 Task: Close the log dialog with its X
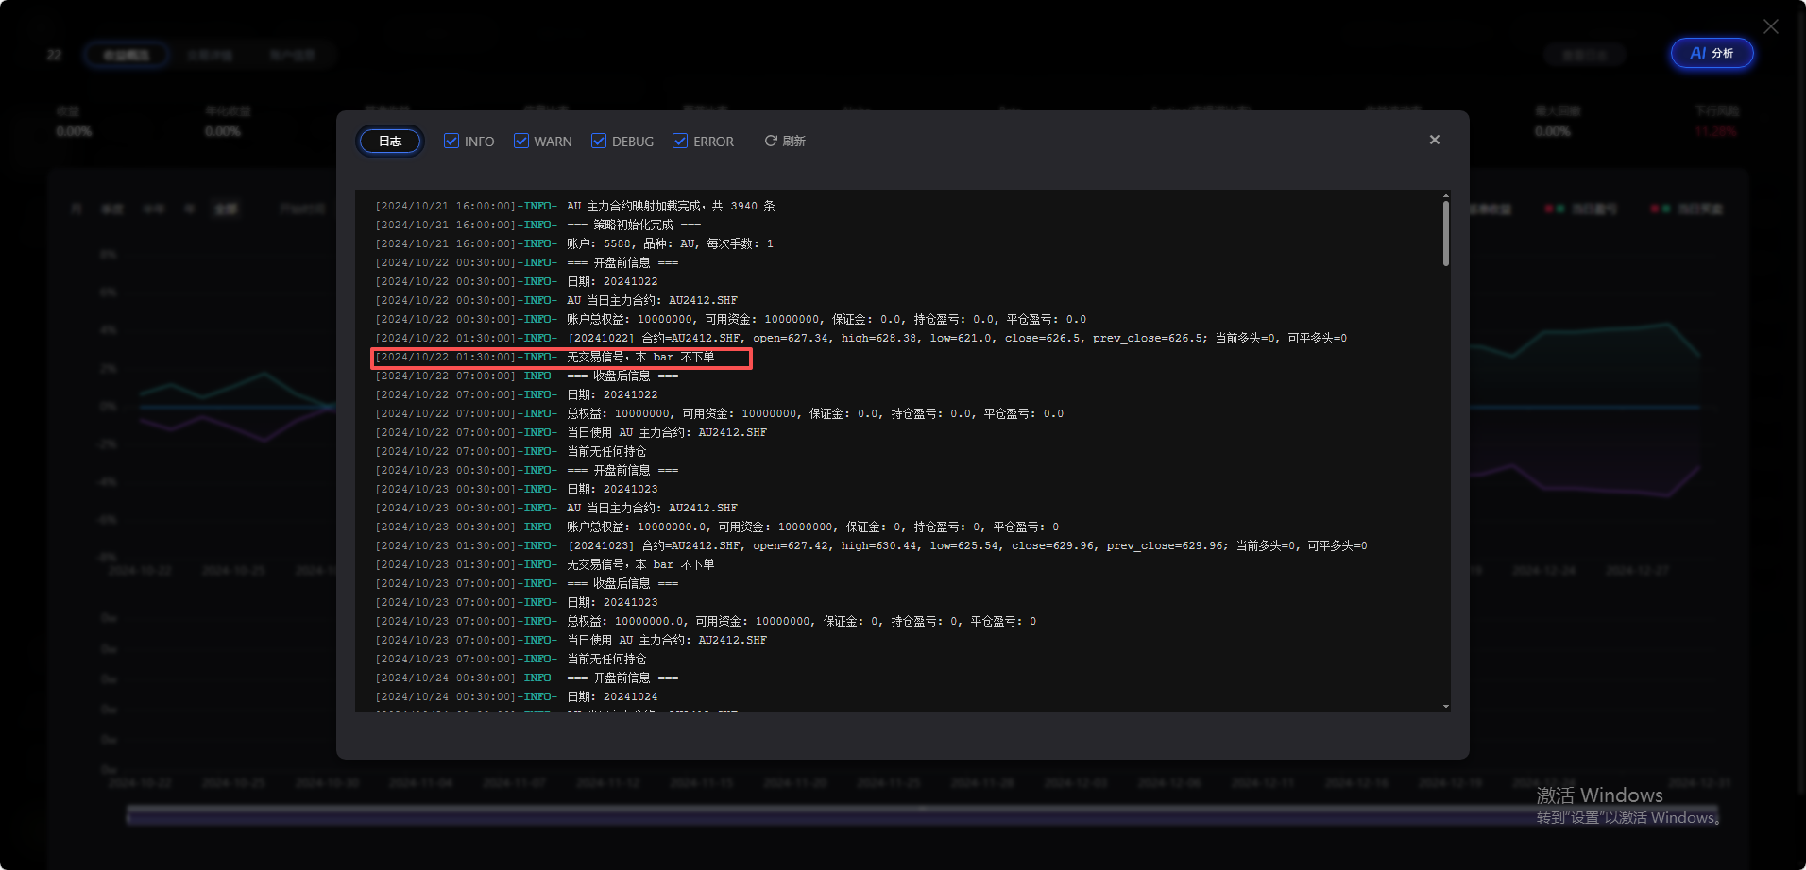coord(1435,140)
